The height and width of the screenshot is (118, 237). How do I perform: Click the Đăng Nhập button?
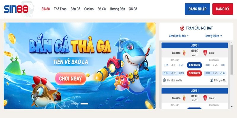[x=197, y=9]
